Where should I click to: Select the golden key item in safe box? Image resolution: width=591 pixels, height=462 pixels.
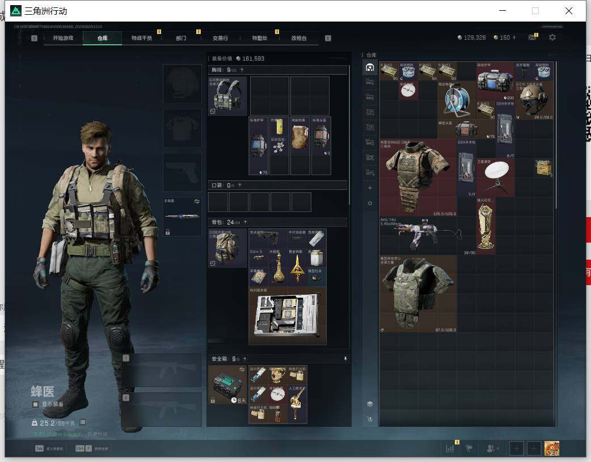click(x=297, y=404)
